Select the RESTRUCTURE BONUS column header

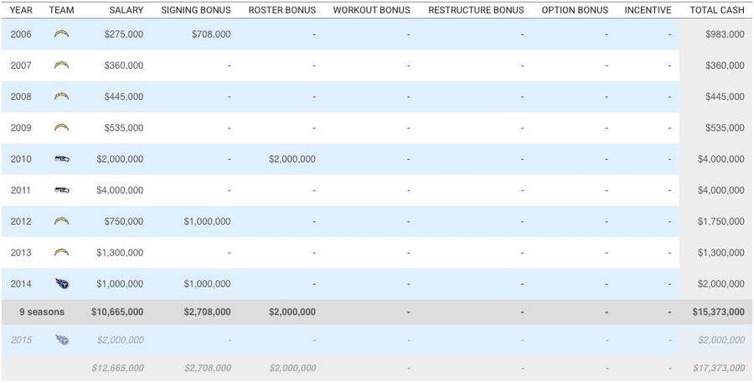(476, 9)
